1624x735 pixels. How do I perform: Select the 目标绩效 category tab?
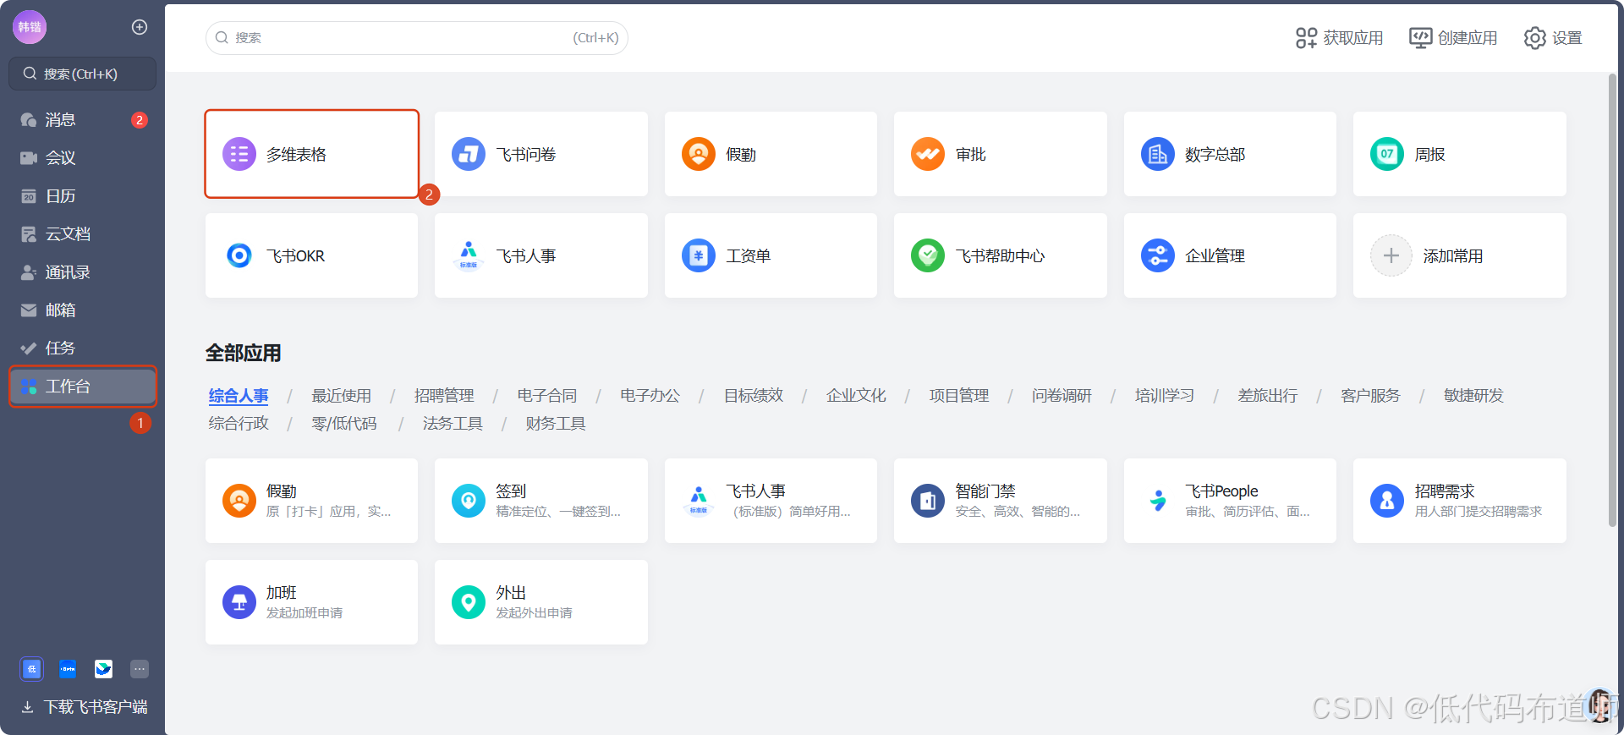pos(754,396)
